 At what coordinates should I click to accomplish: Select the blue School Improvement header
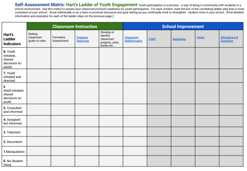click(x=183, y=26)
